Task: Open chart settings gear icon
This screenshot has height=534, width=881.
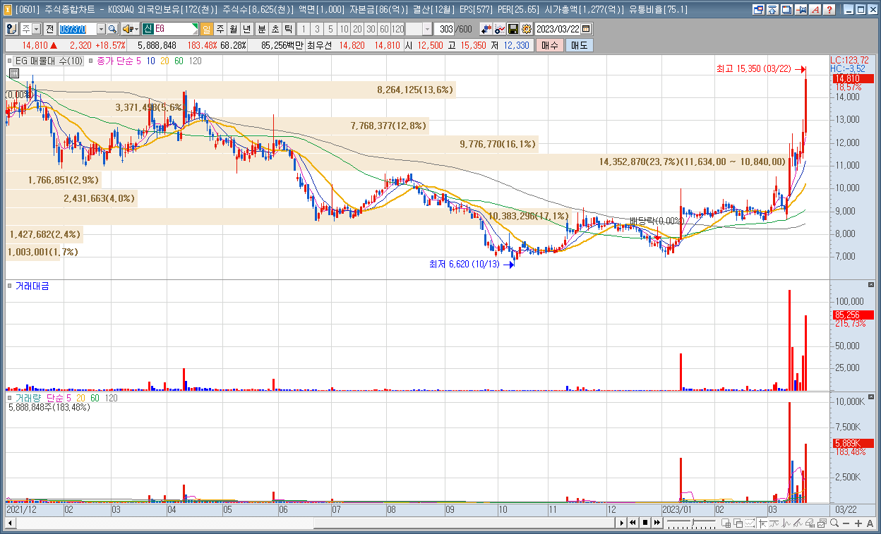Action: tap(526, 29)
